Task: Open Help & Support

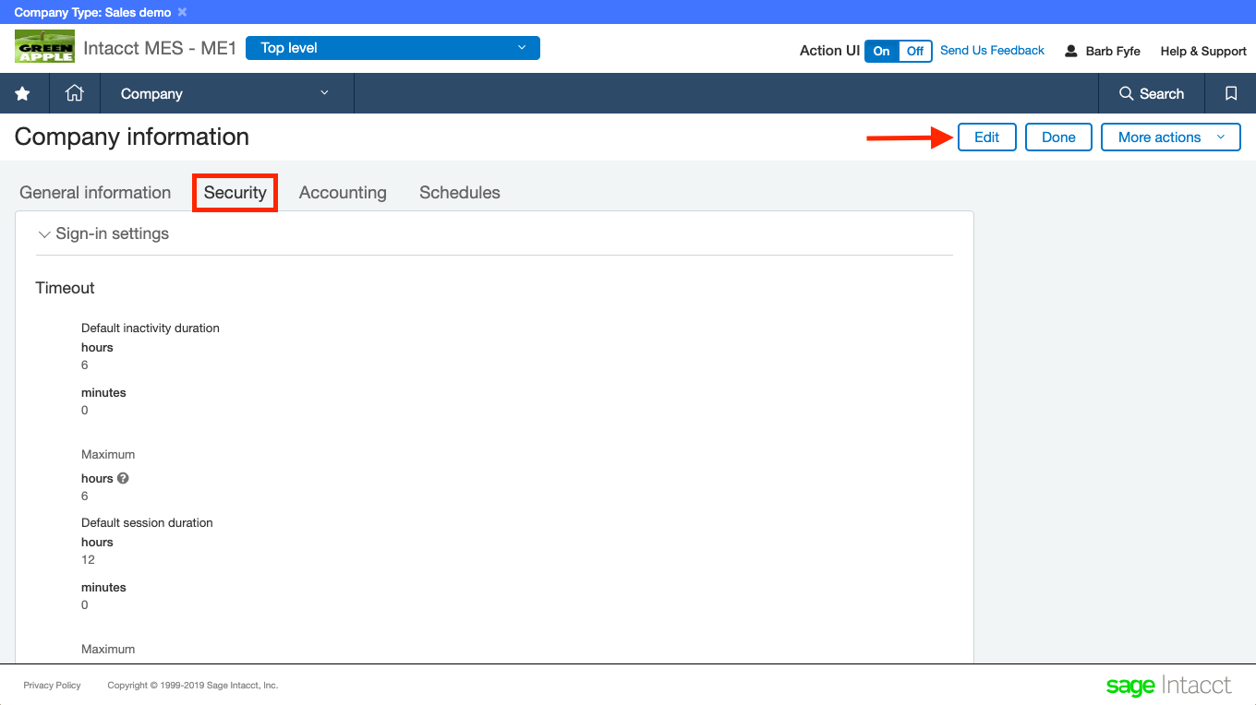Action: point(1203,51)
